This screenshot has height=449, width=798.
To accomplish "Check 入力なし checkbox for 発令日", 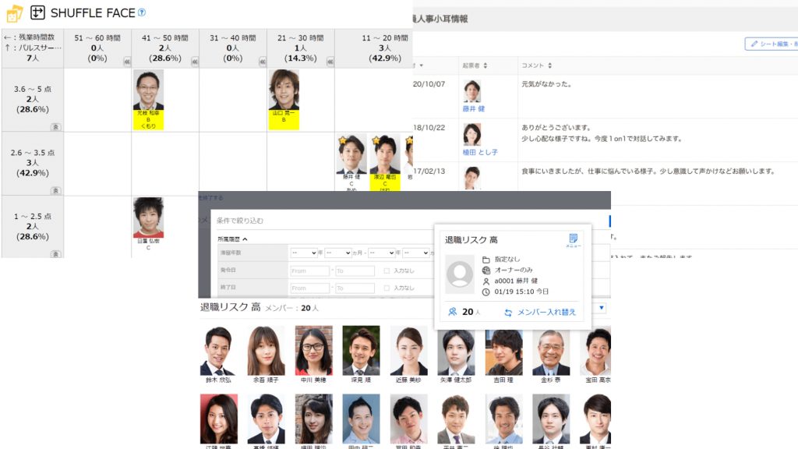I will tap(387, 270).
